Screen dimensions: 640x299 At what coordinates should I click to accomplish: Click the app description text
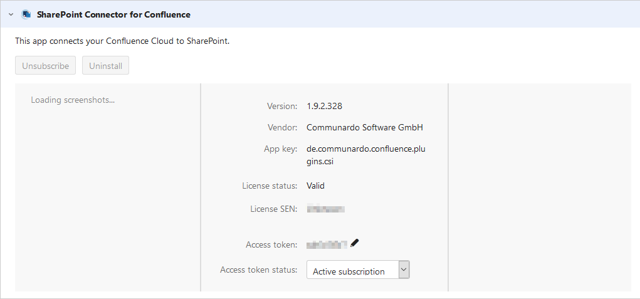pos(122,41)
